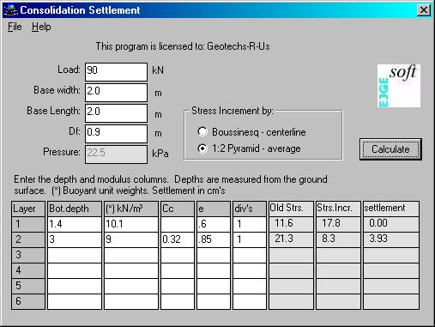Click settlement value 3.93

[391, 239]
